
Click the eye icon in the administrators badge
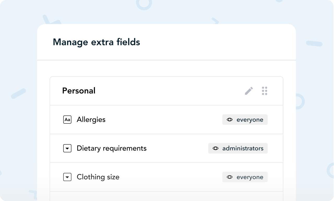point(216,148)
